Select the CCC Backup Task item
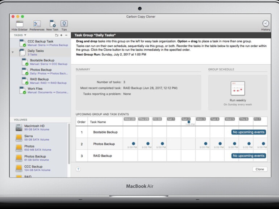 pos(41,43)
